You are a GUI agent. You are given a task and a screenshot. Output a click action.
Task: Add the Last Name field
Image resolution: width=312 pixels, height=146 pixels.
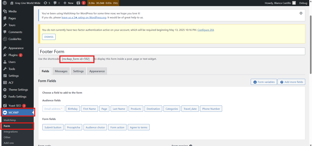tap(119, 109)
